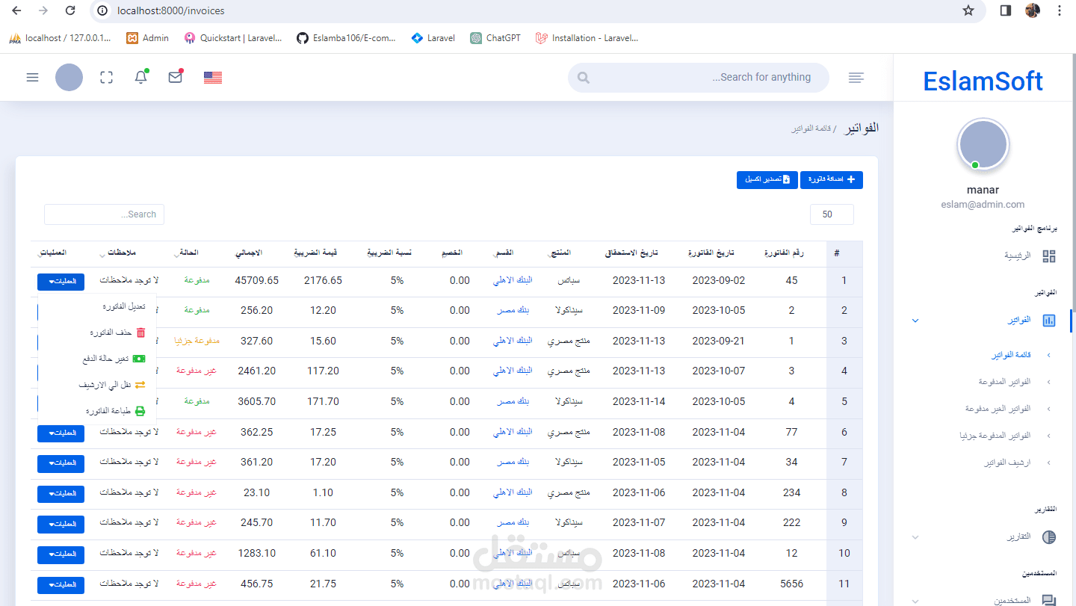The width and height of the screenshot is (1076, 606).
Task: Open the ChatGPT bookmark
Action: click(495, 38)
